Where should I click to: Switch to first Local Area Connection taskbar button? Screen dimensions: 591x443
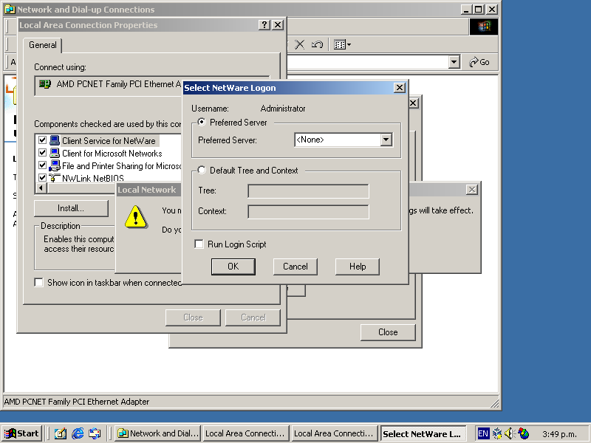[246, 433]
